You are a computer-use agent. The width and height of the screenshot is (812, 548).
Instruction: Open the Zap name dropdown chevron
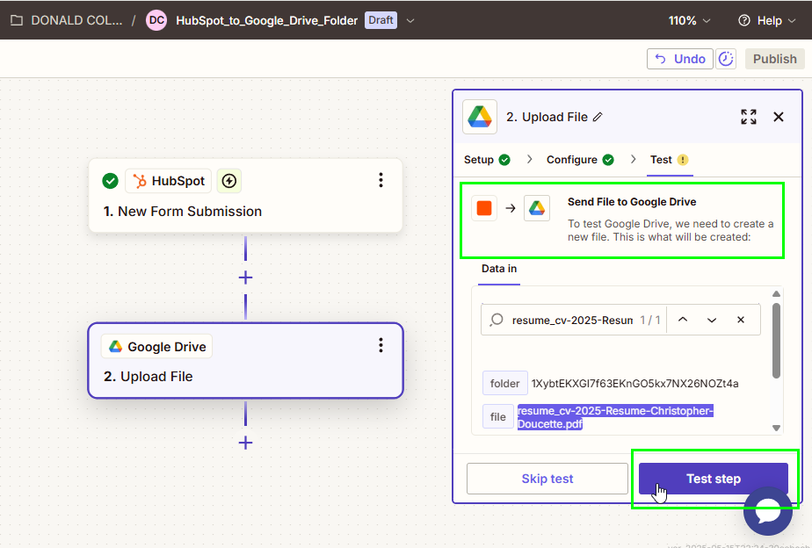tap(410, 21)
